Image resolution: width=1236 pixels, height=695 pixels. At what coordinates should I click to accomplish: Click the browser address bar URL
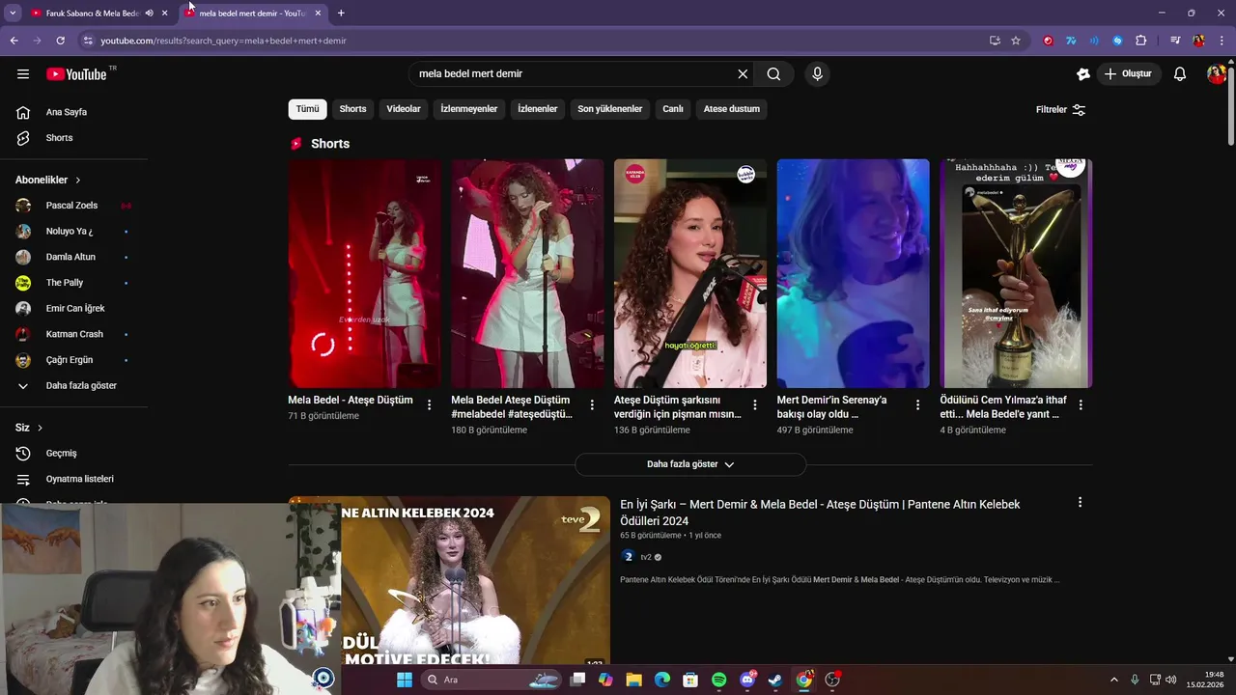click(224, 41)
